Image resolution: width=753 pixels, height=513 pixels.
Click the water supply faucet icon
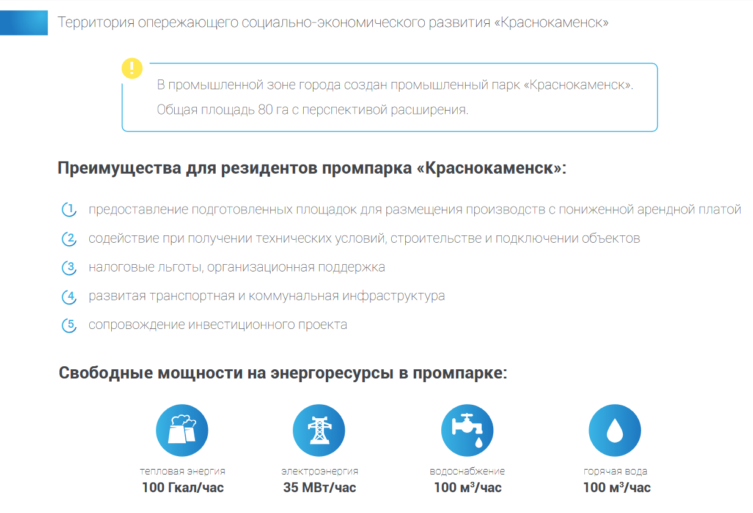click(x=467, y=430)
